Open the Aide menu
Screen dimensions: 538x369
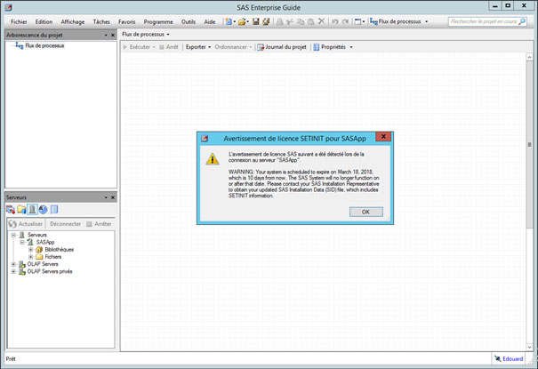pyautogui.click(x=210, y=21)
